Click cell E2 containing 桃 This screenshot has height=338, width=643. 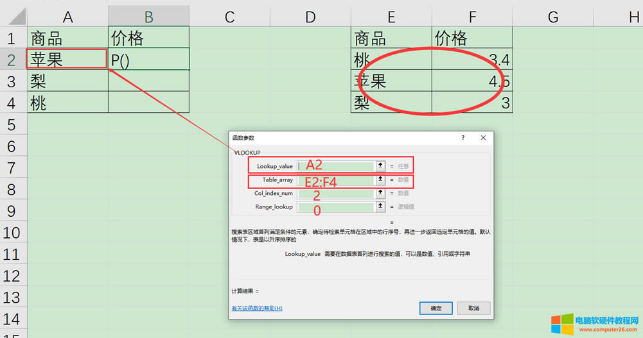point(391,60)
